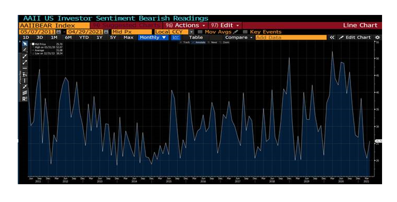Select the pencil freehand draw tool
Screen dimensions: 397x202
click(25, 50)
